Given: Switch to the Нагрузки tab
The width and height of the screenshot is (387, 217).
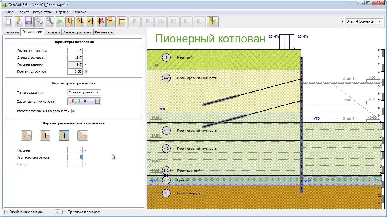Looking at the screenshot, I should click(x=53, y=32).
